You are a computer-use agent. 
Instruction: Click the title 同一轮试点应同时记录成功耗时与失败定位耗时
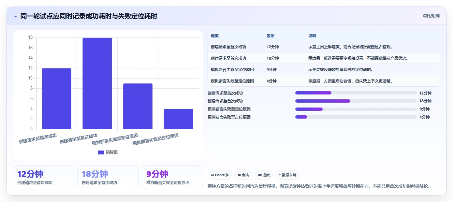tap(89, 16)
